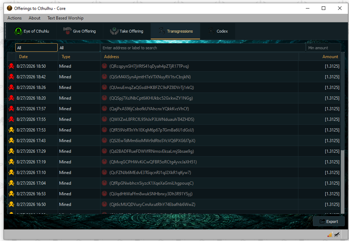Click the address icon beside QUwuEmqZaQGsdJHKBFZC9sPZ8DVrTj1rkQ
The width and height of the screenshot is (349, 241).
point(104,87)
